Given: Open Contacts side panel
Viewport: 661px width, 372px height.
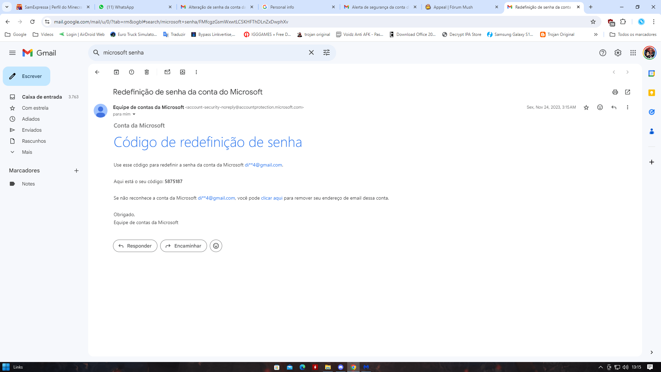Looking at the screenshot, I should coord(652,131).
